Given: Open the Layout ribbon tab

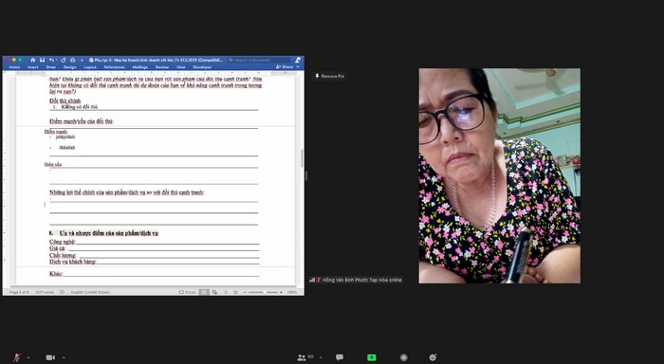Looking at the screenshot, I should coord(90,67).
